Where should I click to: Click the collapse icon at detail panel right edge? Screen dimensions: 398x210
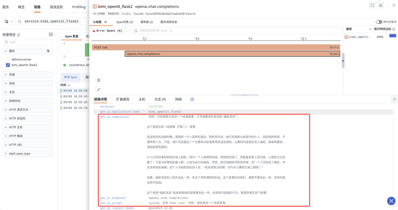tap(394, 100)
